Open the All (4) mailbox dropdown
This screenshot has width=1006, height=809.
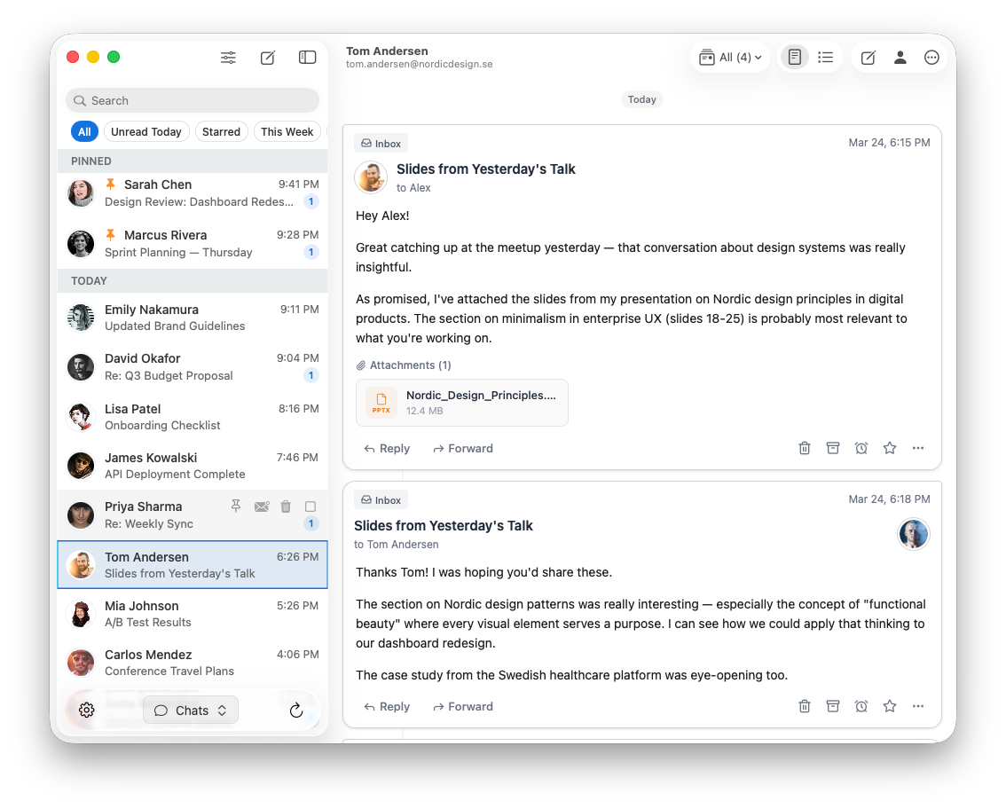pyautogui.click(x=729, y=57)
